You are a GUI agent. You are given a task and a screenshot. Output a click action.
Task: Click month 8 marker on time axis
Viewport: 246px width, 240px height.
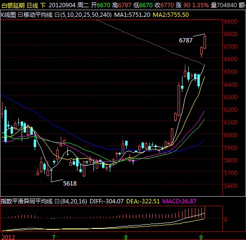[x=126, y=237]
